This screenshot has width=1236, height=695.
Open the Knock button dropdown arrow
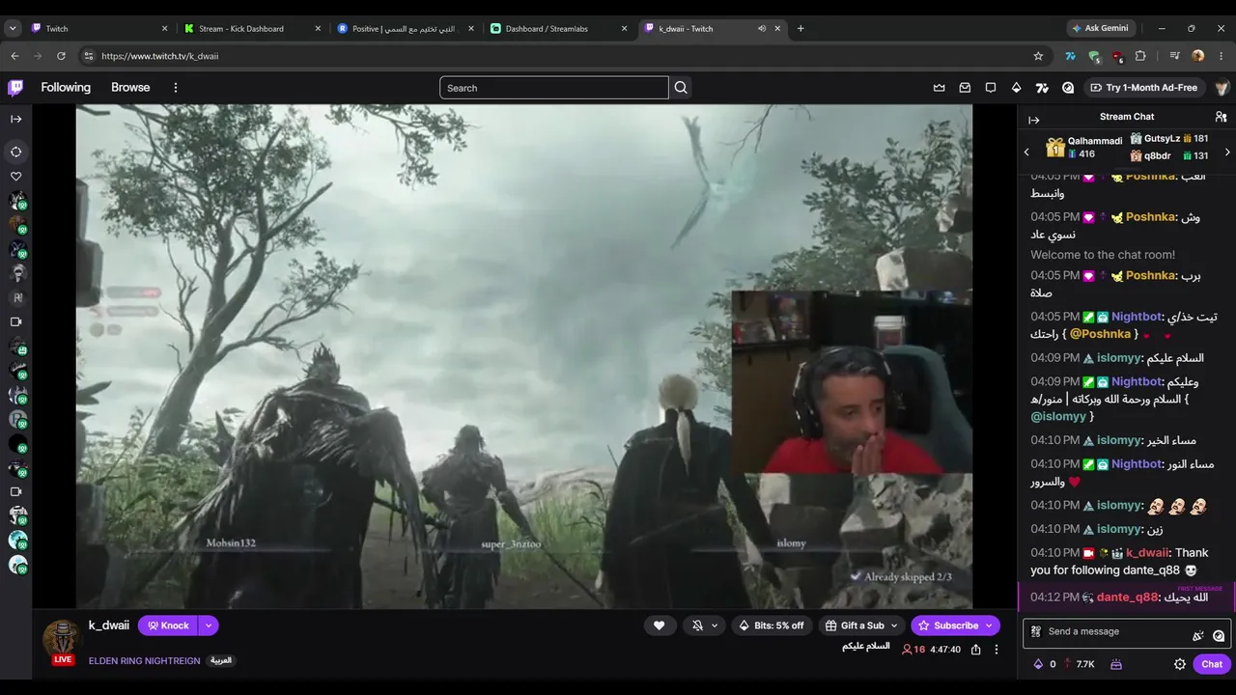point(209,625)
